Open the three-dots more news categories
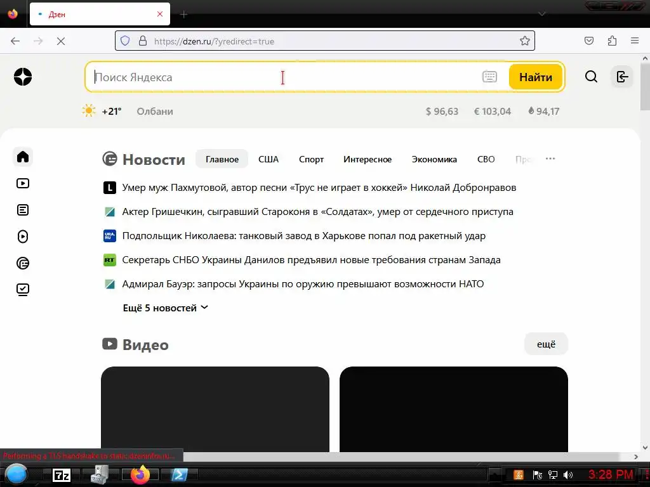This screenshot has height=487, width=650. pyautogui.click(x=550, y=159)
